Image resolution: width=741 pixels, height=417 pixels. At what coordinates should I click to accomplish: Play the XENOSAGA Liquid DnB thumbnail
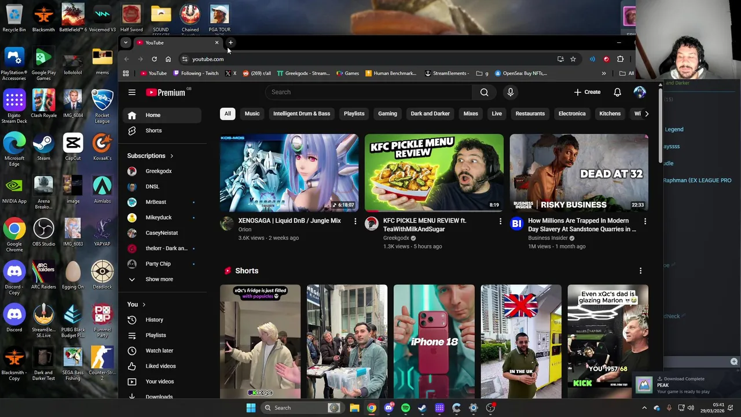click(x=289, y=173)
